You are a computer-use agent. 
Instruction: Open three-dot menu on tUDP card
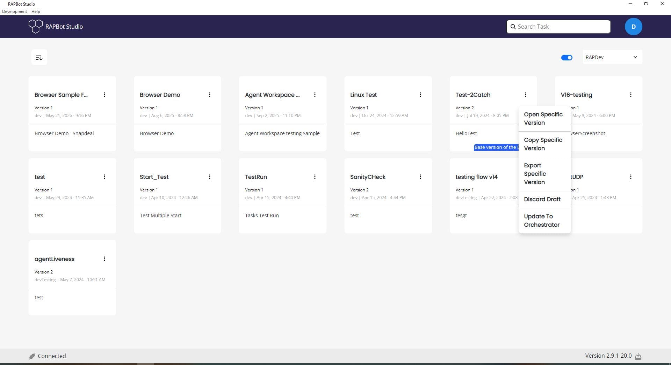point(631,177)
